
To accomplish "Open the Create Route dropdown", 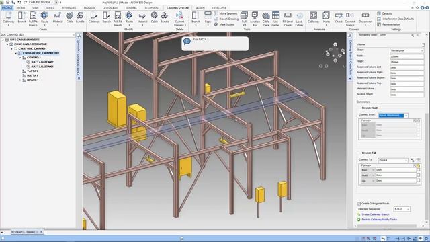I will click(44, 25).
